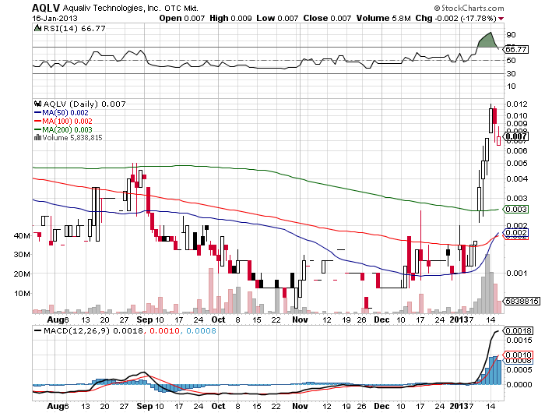The width and height of the screenshot is (545, 413).
Task: Click the 20M volume axis label
Action: (22, 274)
